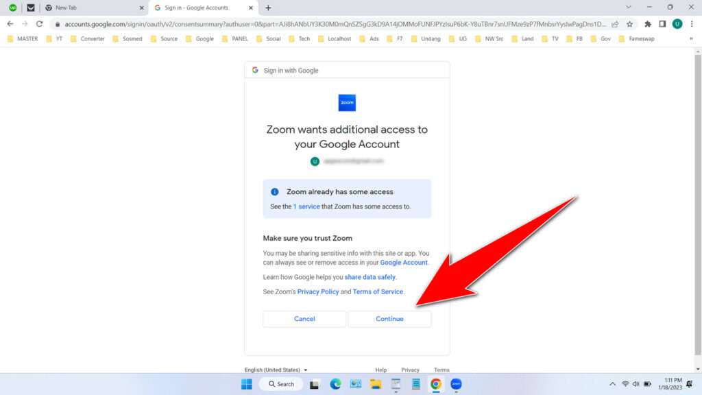Image resolution: width=702 pixels, height=395 pixels.
Task: Open the Ads bookmark folder
Action: pyautogui.click(x=370, y=39)
